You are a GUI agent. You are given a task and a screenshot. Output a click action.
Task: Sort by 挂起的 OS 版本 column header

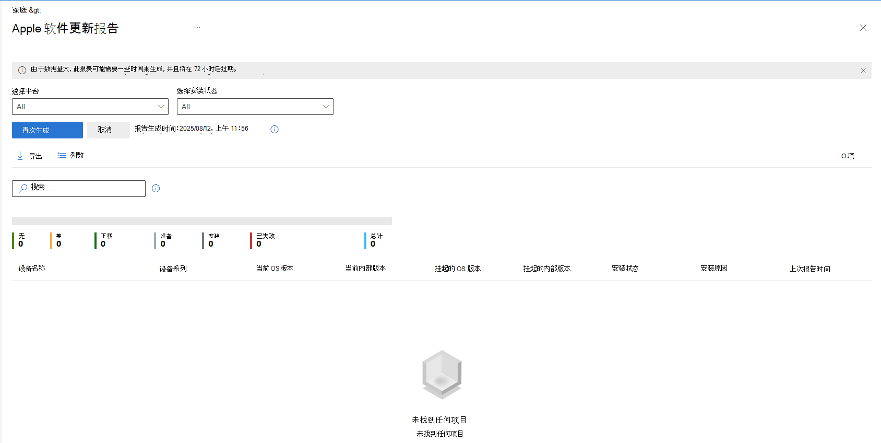[x=458, y=269]
